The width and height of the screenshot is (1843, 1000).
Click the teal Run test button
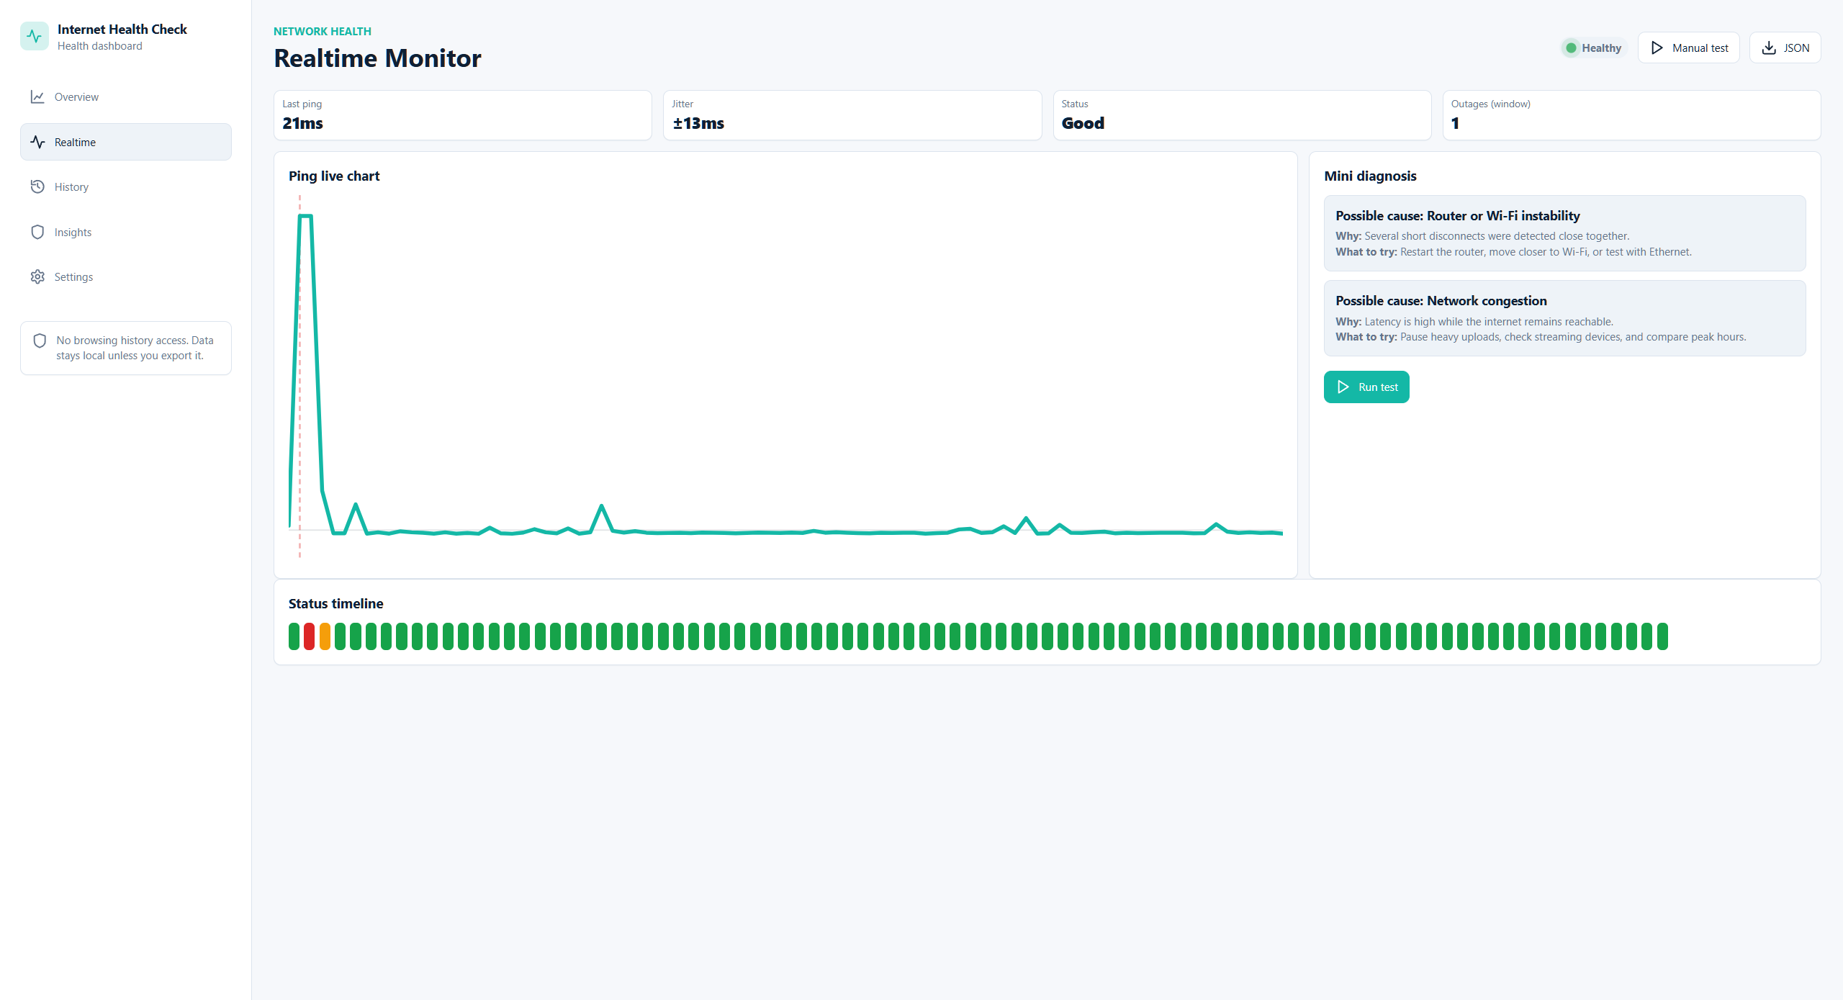tap(1366, 387)
